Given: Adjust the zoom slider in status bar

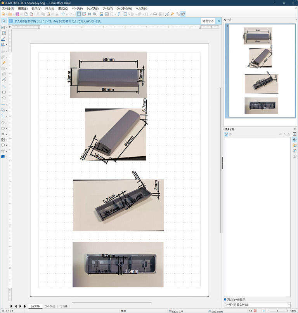Looking at the screenshot, I should [277, 311].
